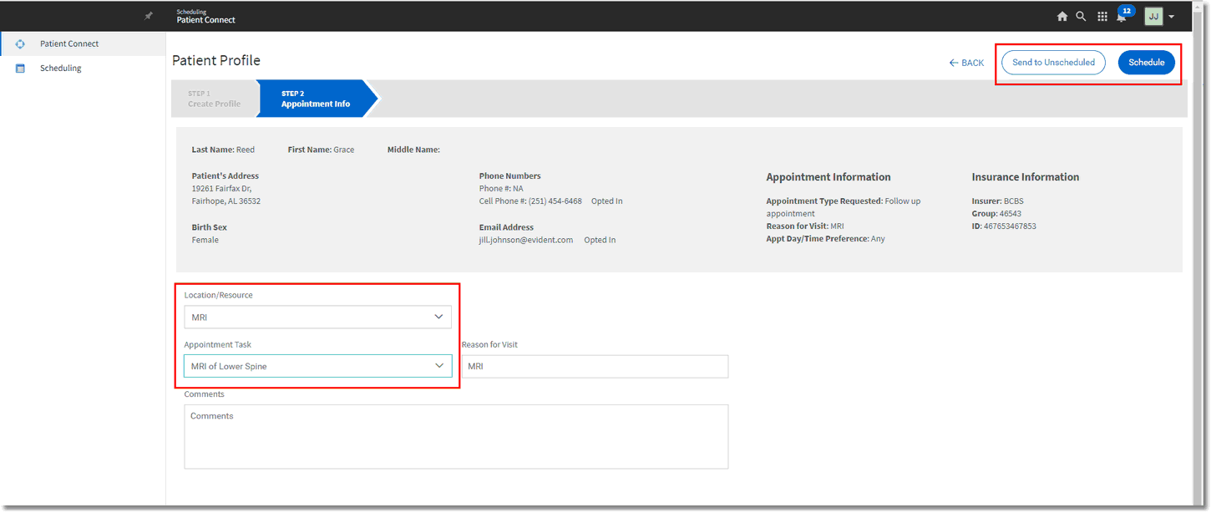Click Send to Unscheduled button
The width and height of the screenshot is (1211, 513).
(1053, 63)
